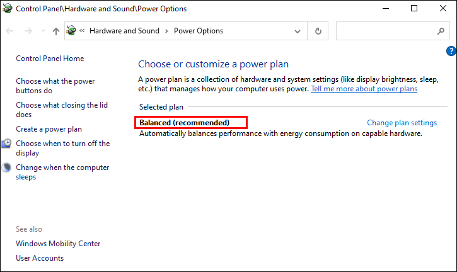Expand the address bar history dropdown
The height and width of the screenshot is (272, 457).
(x=298, y=31)
